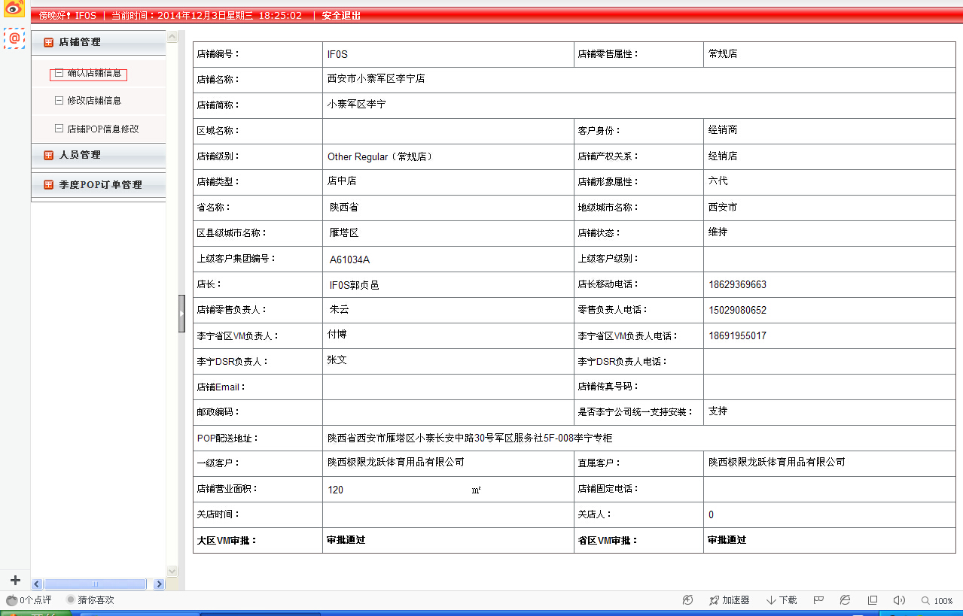Click the sidebar horizontal scrollbar thumb
The height and width of the screenshot is (616, 963).
click(x=95, y=584)
